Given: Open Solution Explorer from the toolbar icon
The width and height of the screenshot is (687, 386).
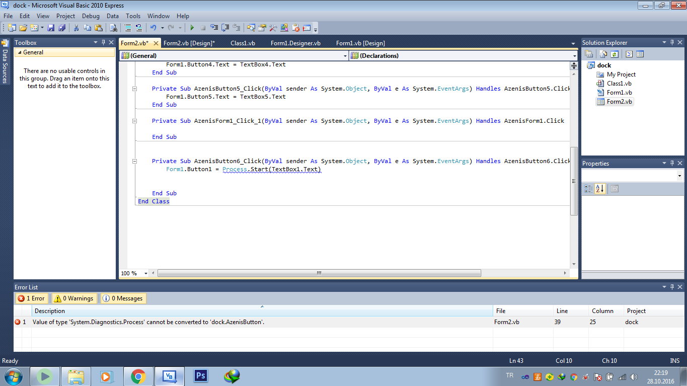Looking at the screenshot, I should click(251, 28).
